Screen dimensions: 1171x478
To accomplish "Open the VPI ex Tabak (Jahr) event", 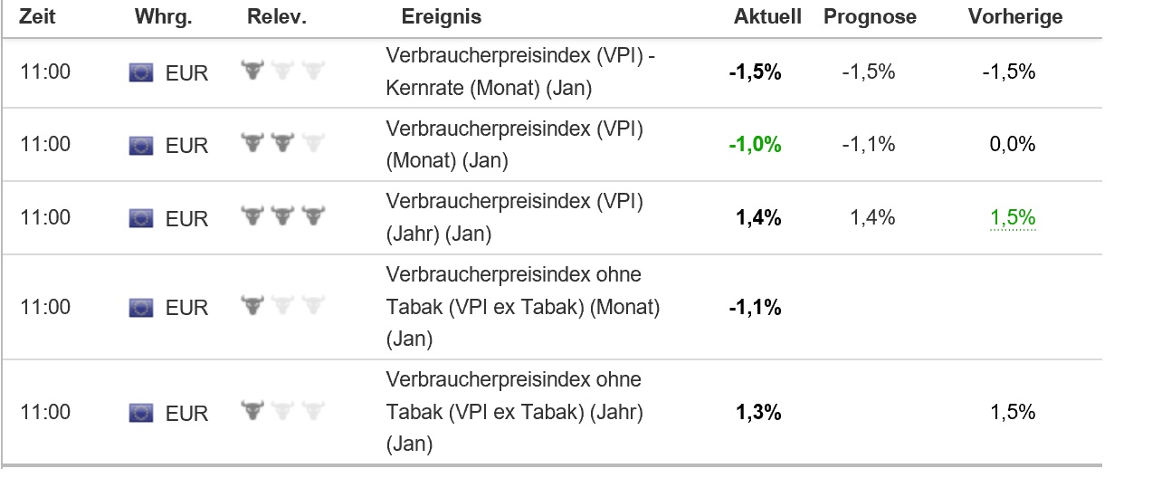I will click(514, 412).
